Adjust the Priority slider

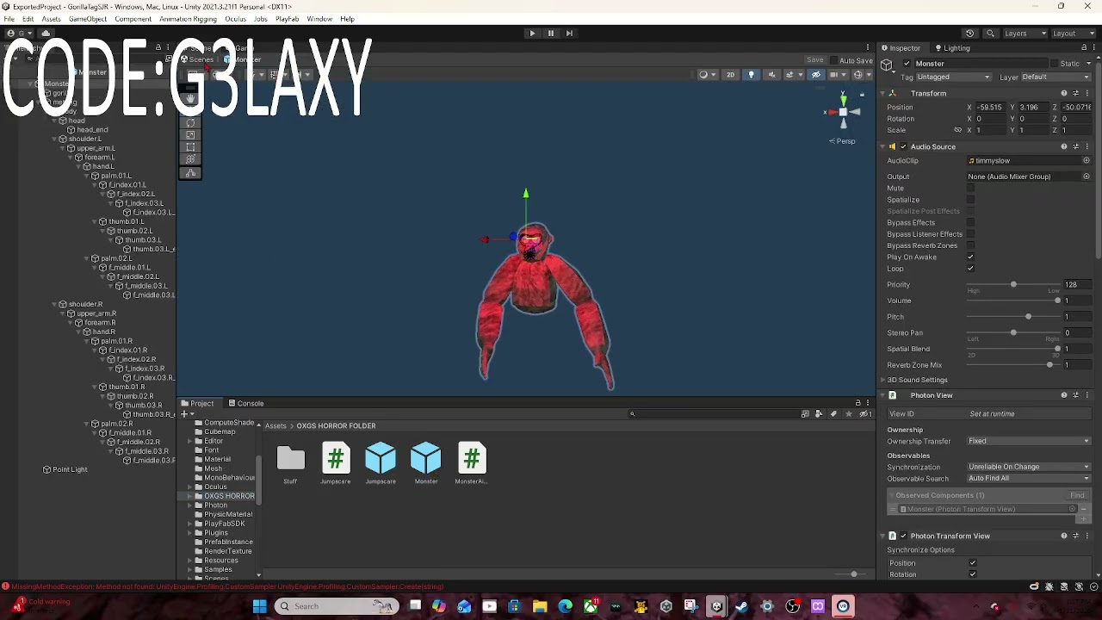[x=1013, y=284]
